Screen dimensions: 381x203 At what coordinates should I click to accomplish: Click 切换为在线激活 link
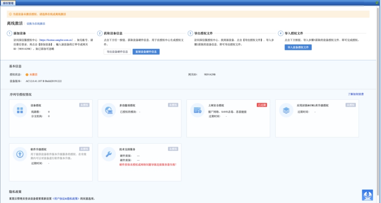36,23
